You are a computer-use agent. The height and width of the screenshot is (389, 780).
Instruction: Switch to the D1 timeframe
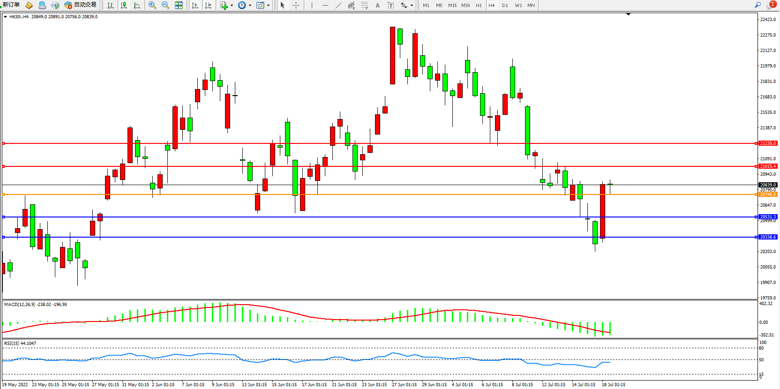[505, 6]
